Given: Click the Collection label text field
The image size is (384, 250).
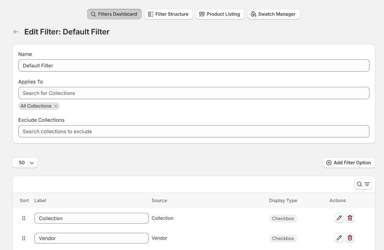Looking at the screenshot, I should click(x=91, y=218).
